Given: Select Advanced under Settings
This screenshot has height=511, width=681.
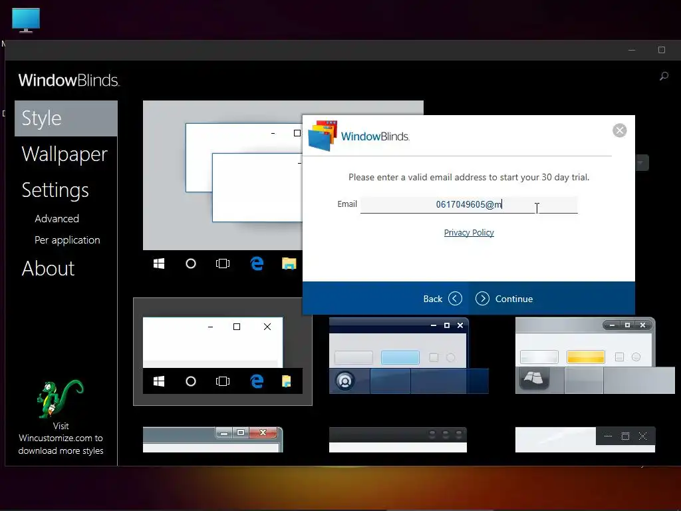Looking at the screenshot, I should [57, 218].
